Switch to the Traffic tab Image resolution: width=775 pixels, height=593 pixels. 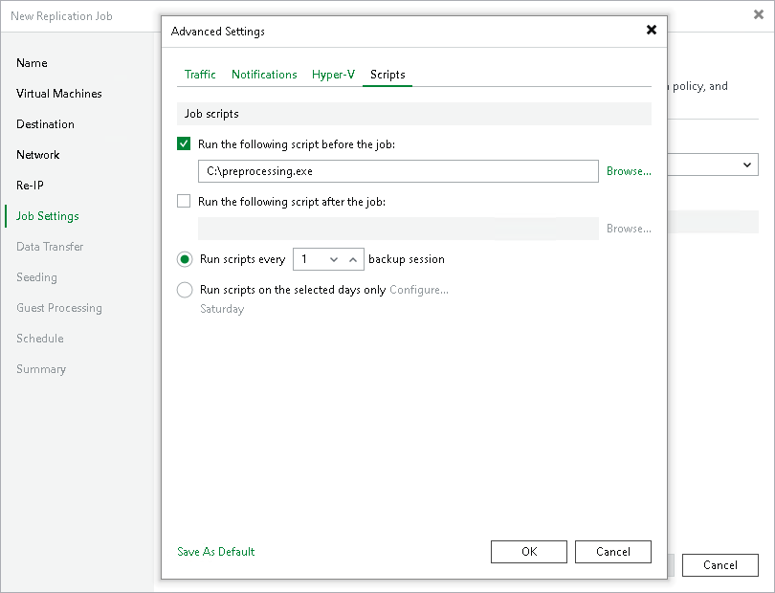click(x=200, y=75)
